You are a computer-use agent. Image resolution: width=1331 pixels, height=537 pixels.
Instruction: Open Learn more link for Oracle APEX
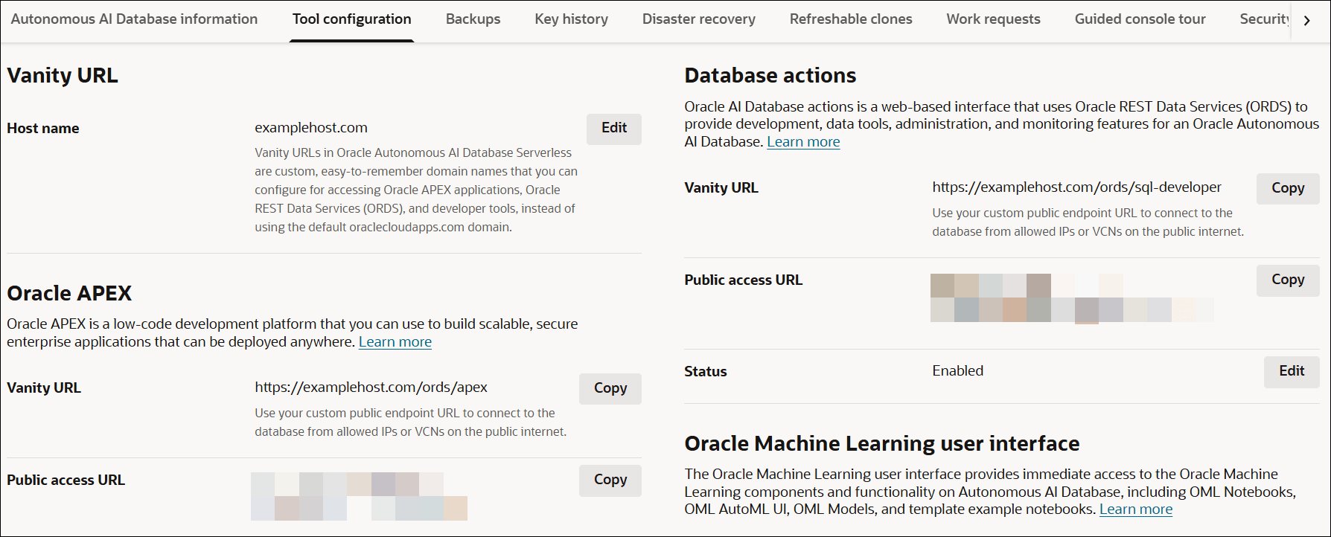395,342
